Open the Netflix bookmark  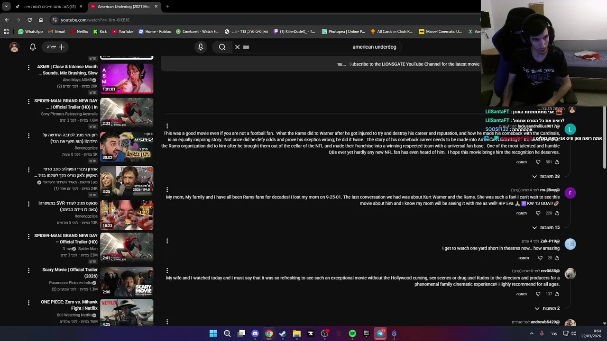(79, 32)
